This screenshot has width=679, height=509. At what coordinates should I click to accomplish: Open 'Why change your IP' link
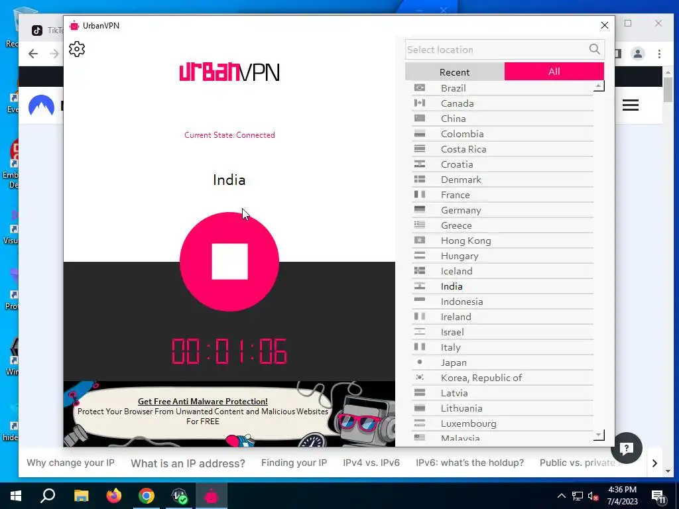pyautogui.click(x=70, y=463)
